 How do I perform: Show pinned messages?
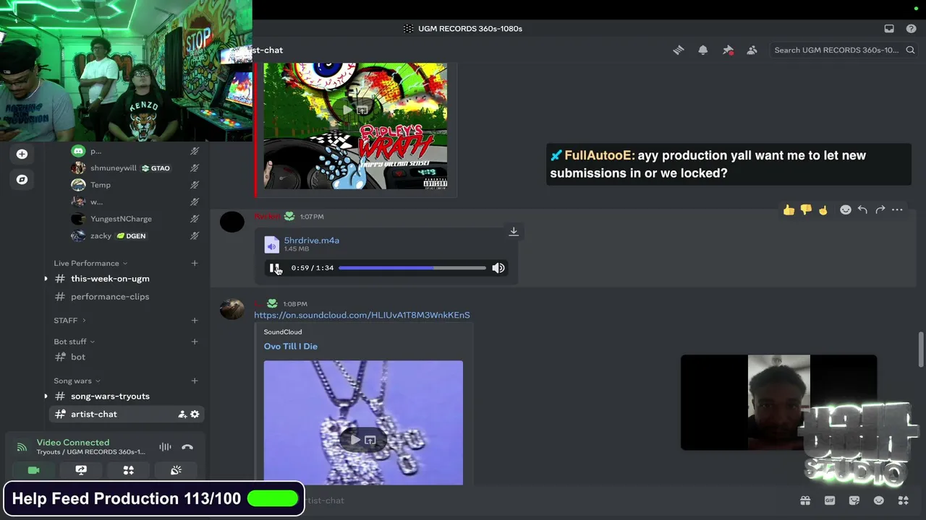coord(728,50)
